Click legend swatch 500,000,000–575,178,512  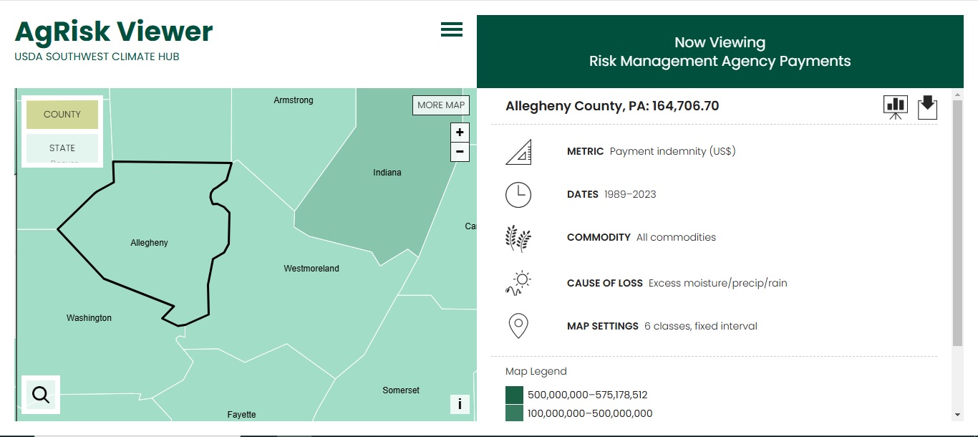pyautogui.click(x=514, y=395)
